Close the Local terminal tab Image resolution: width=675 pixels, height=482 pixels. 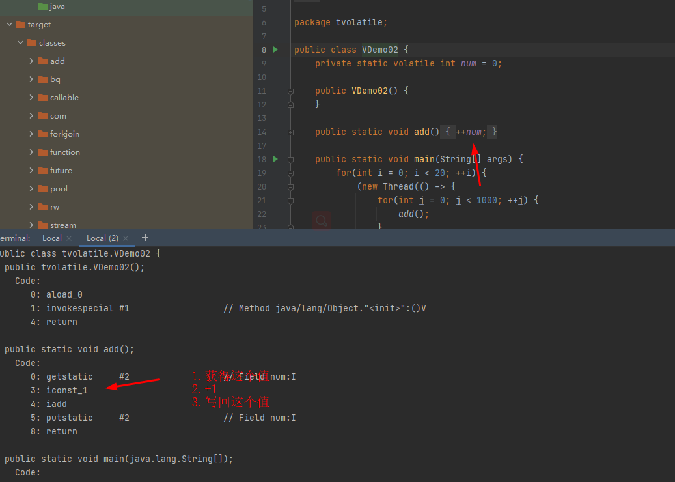69,238
